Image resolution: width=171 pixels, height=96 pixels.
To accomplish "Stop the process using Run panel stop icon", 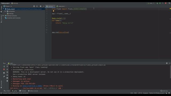I will 4,69.
